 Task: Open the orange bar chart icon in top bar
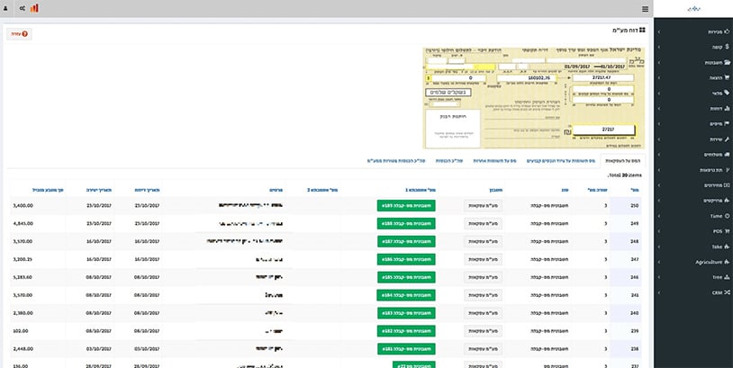click(34, 8)
